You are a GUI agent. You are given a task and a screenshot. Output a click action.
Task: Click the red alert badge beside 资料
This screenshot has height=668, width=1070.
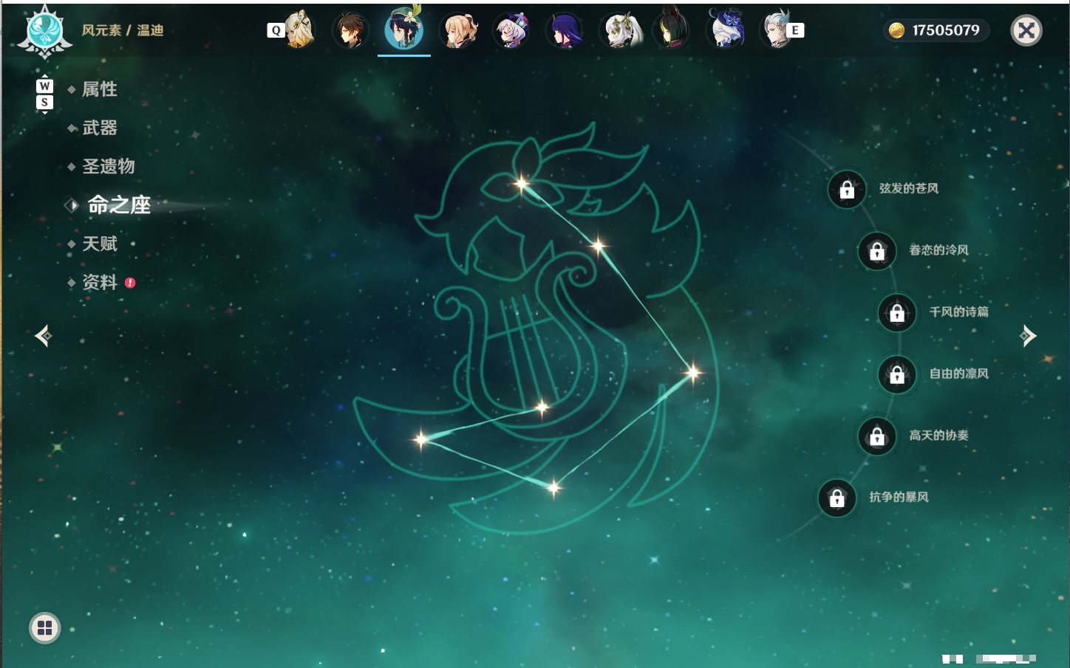[x=130, y=283]
